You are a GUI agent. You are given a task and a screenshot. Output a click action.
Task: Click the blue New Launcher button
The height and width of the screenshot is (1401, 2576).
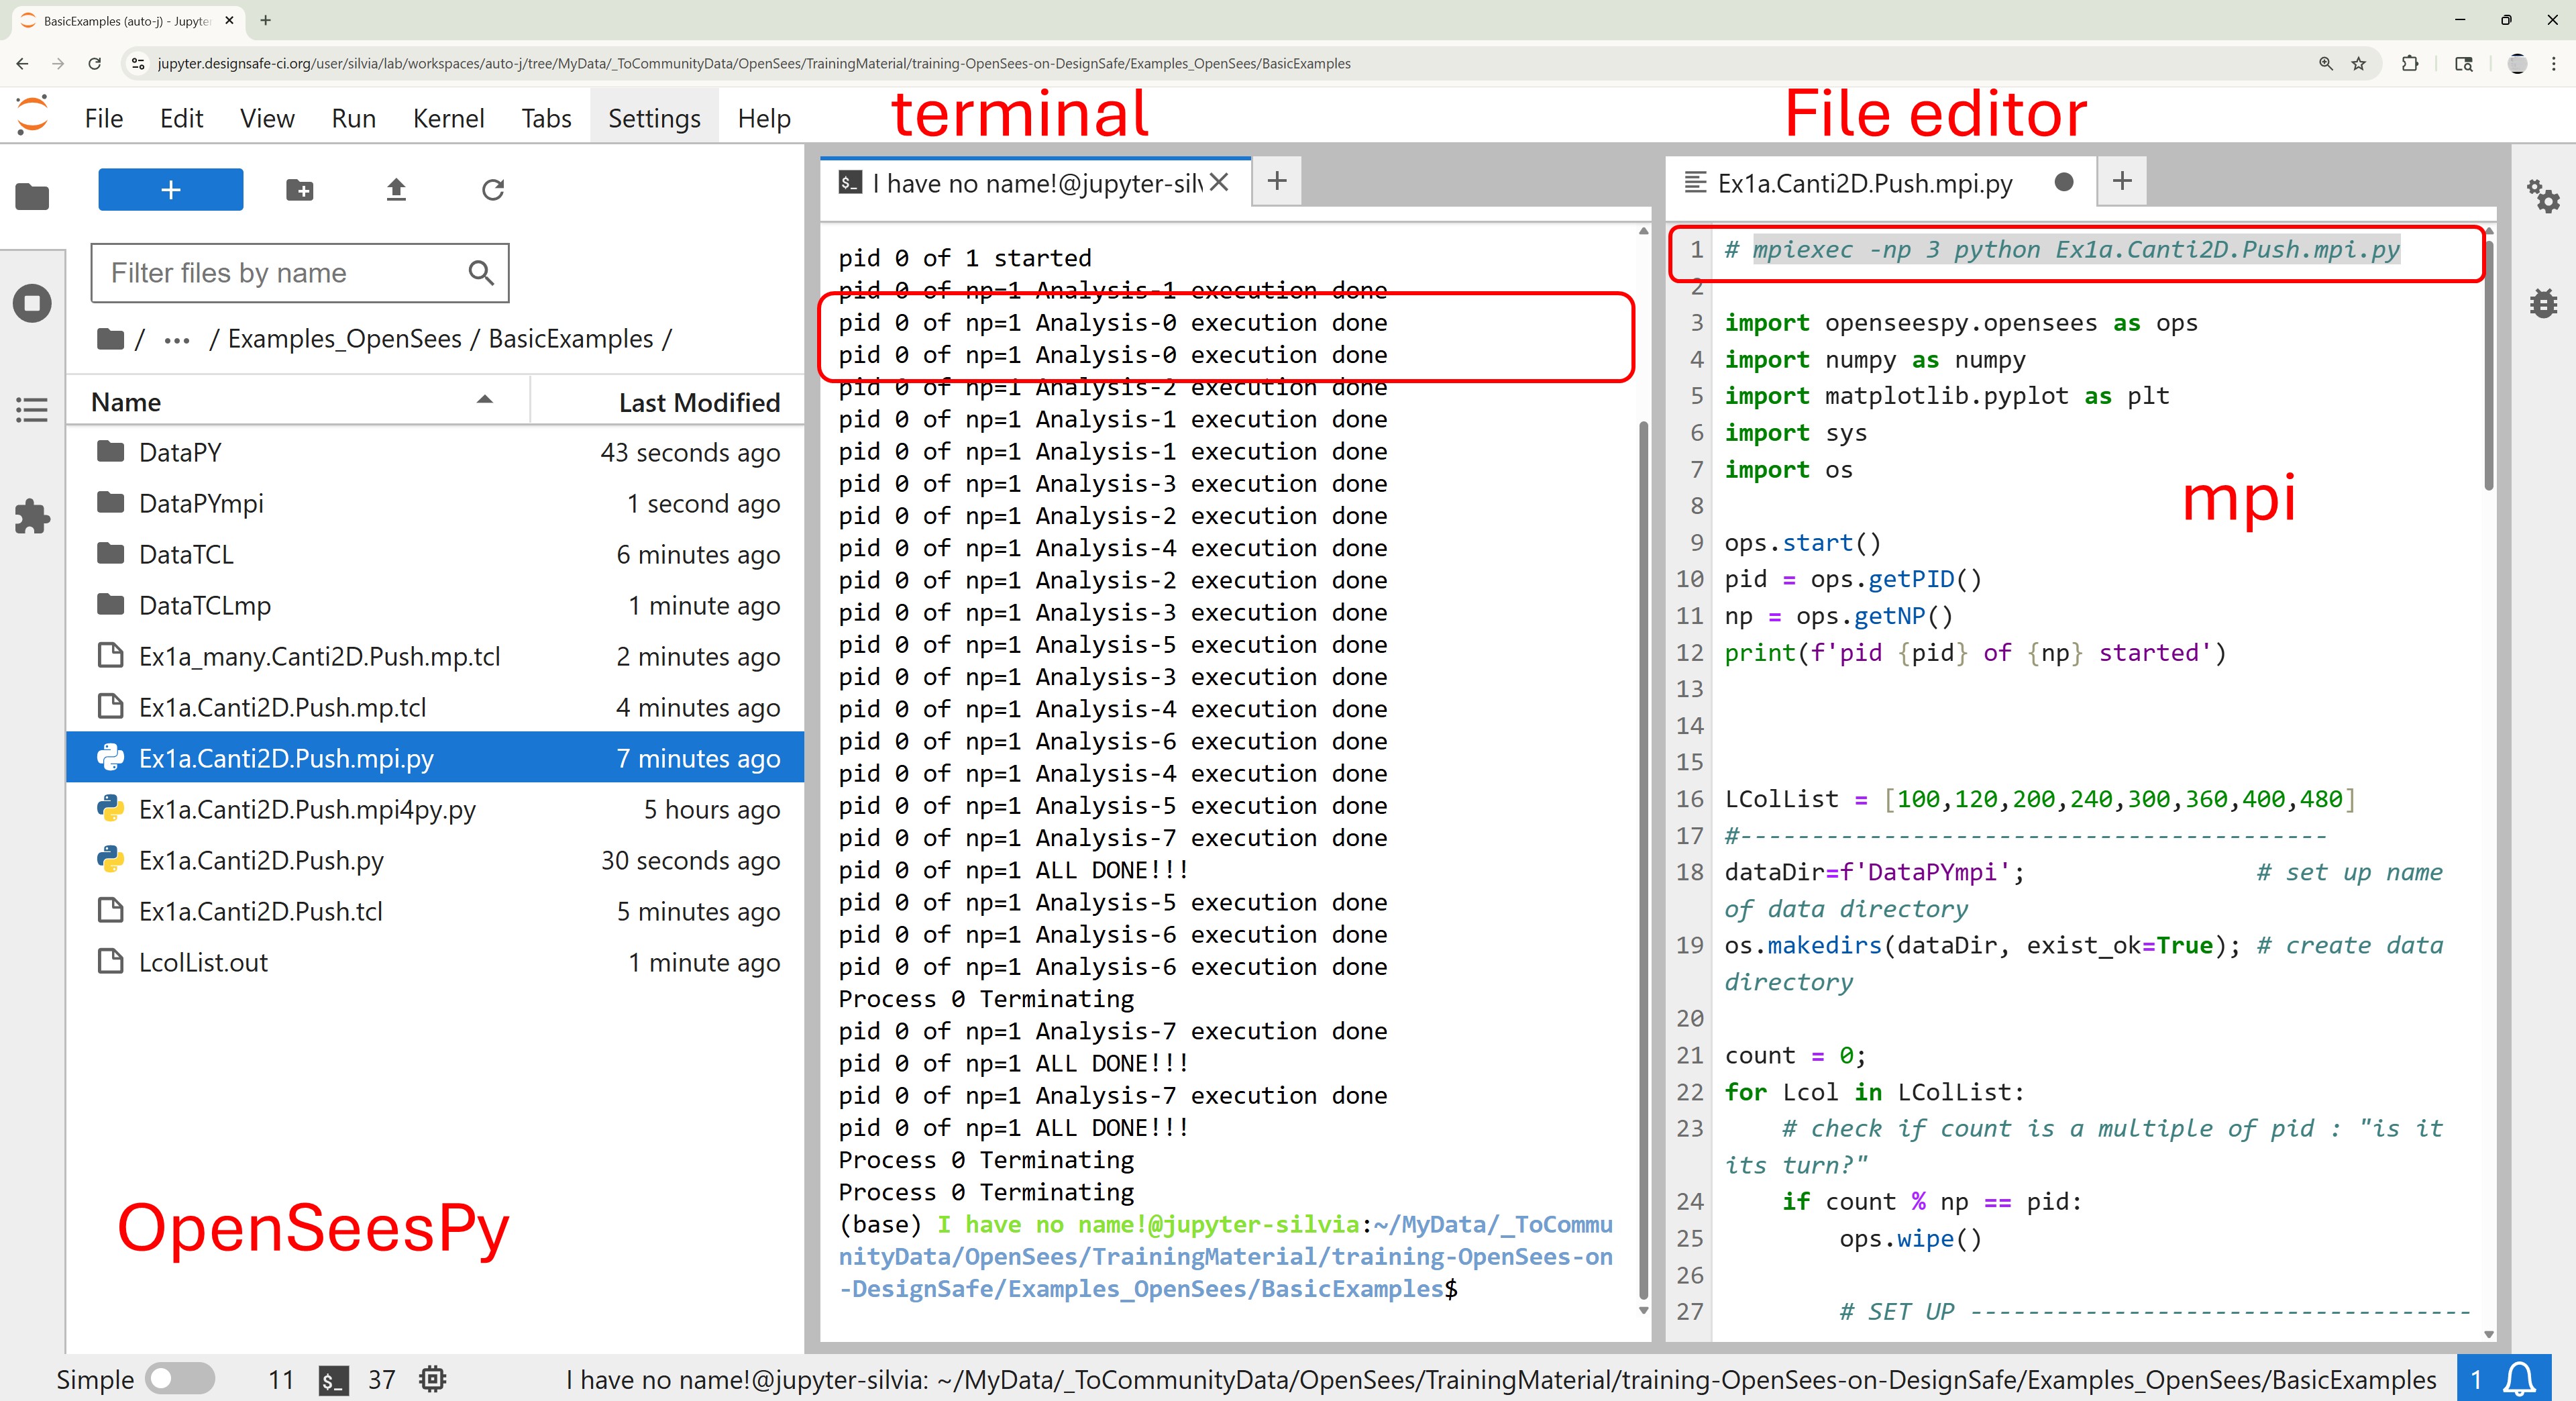click(170, 190)
